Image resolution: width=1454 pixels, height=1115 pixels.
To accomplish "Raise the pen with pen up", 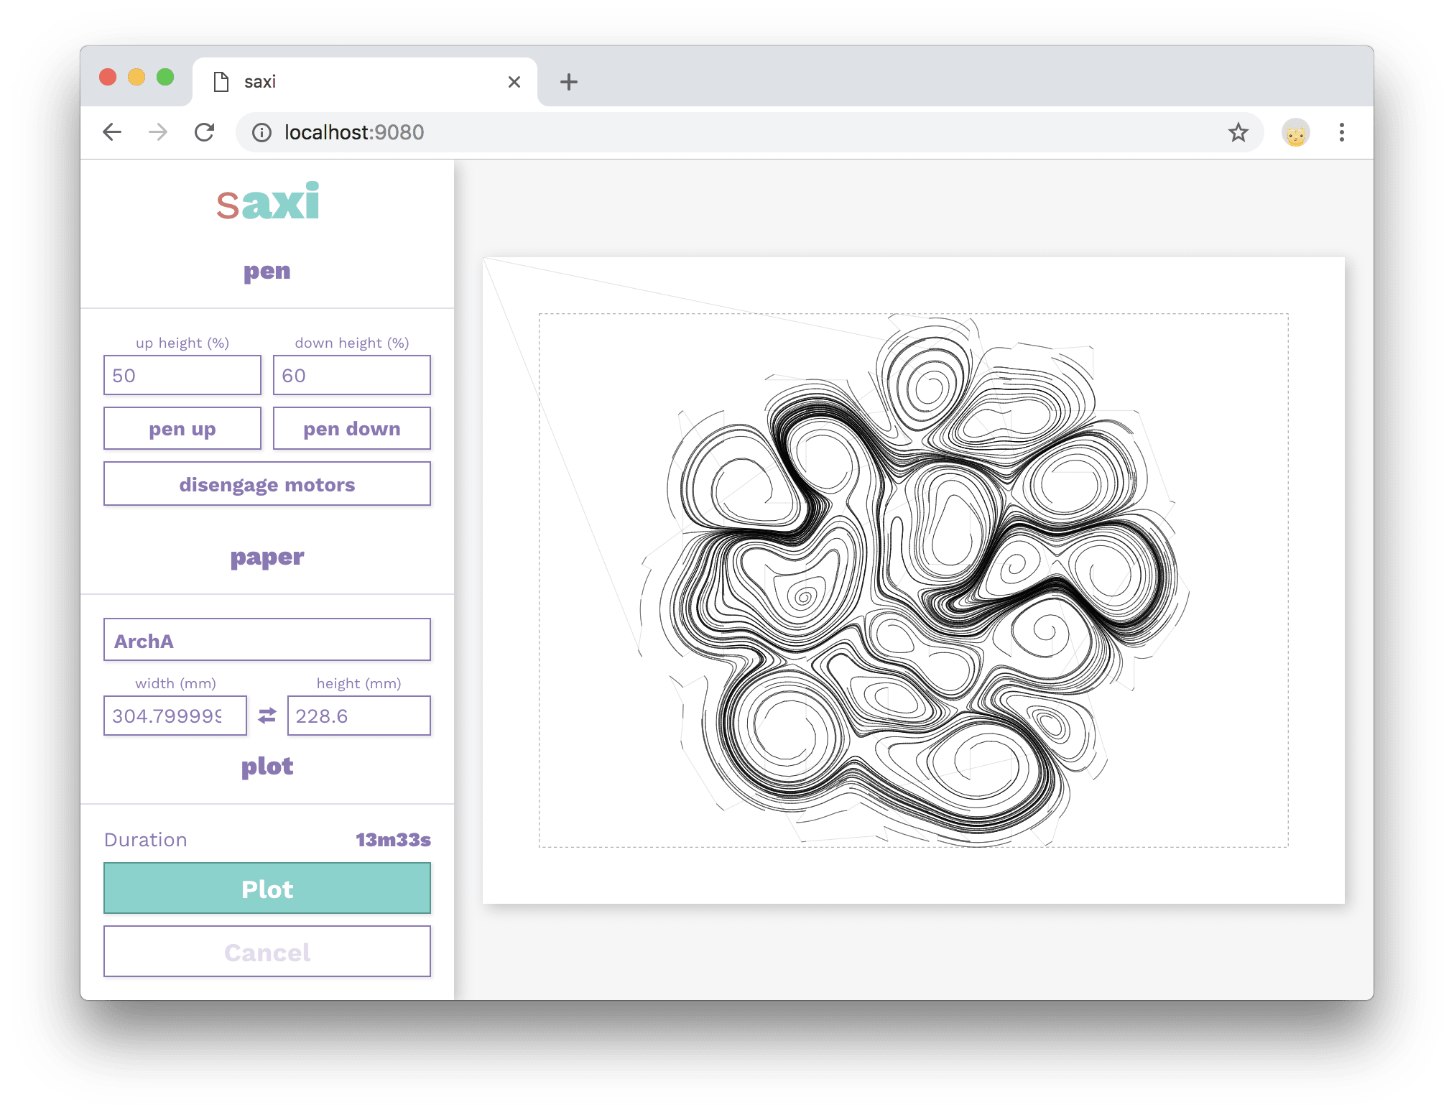I will pos(182,428).
